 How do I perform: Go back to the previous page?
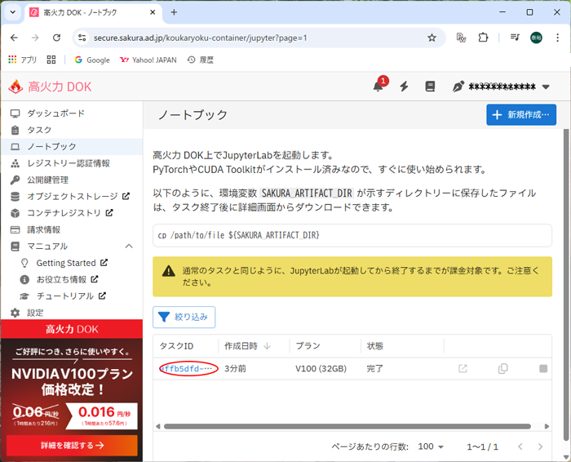[x=14, y=38]
